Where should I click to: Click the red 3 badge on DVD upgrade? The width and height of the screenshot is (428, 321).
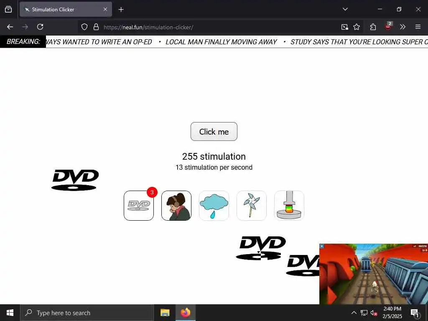click(152, 192)
